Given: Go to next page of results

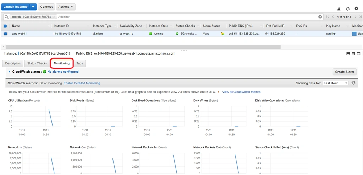Looking at the screenshot, I should [x=356, y=17].
